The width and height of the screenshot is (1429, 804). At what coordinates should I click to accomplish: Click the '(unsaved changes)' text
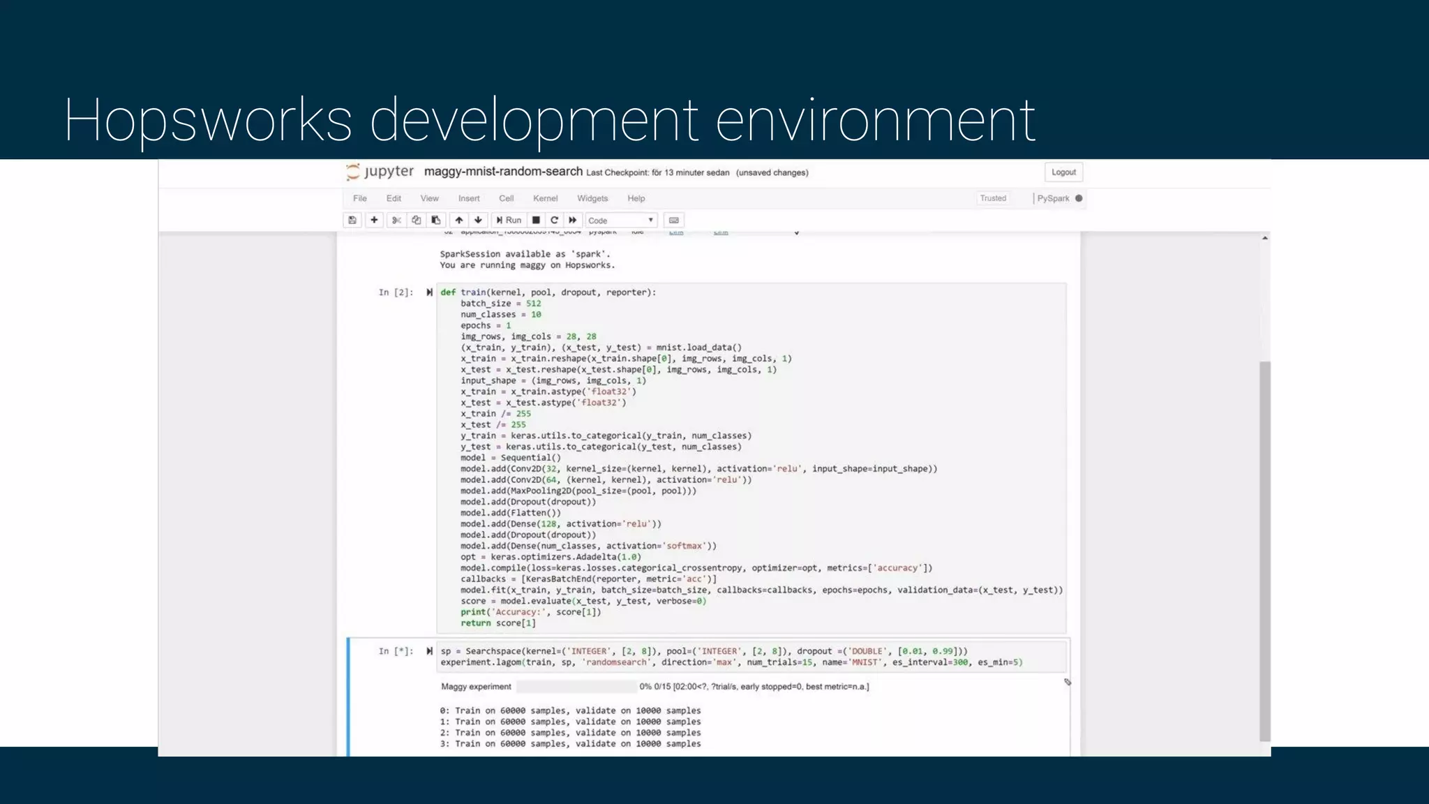pyautogui.click(x=772, y=172)
